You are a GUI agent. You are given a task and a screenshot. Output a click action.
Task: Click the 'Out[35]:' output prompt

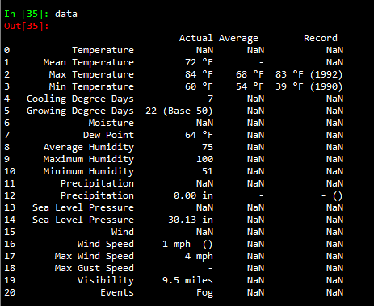(x=27, y=26)
